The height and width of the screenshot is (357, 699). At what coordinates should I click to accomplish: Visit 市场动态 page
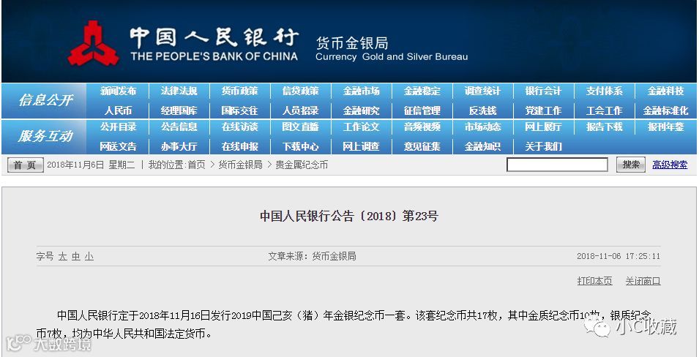[482, 127]
